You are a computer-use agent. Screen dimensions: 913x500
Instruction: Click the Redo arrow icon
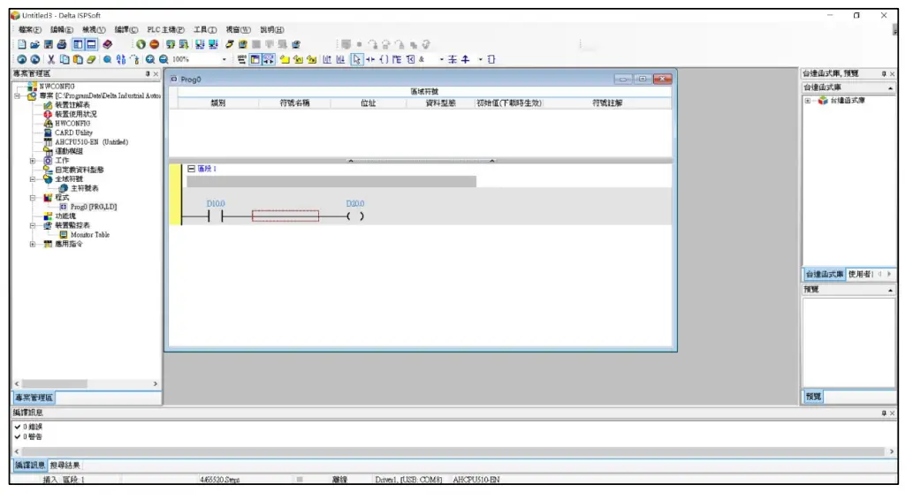pos(35,59)
